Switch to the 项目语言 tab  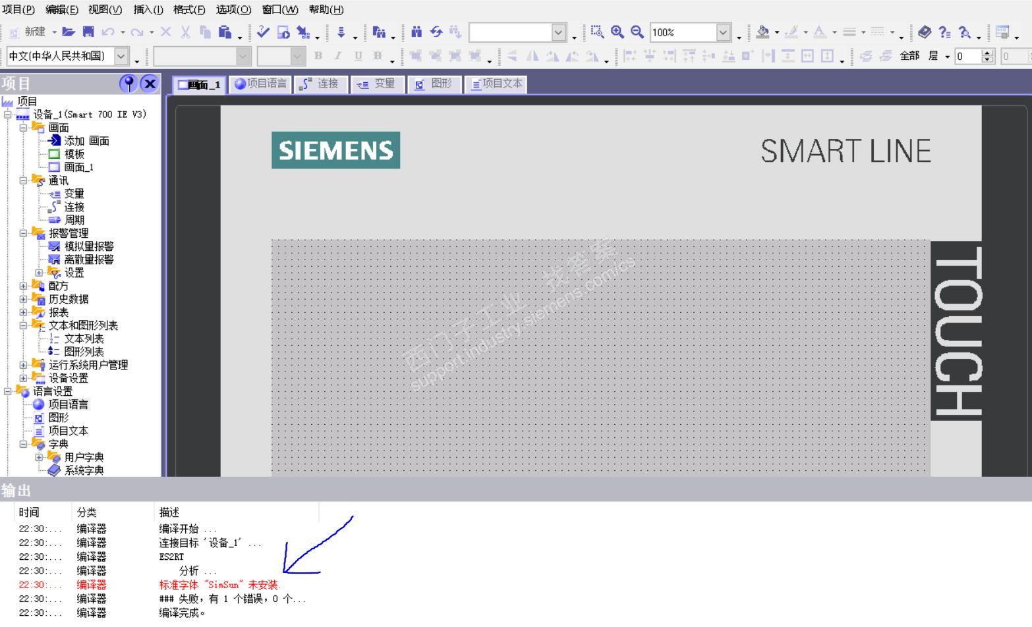[261, 84]
